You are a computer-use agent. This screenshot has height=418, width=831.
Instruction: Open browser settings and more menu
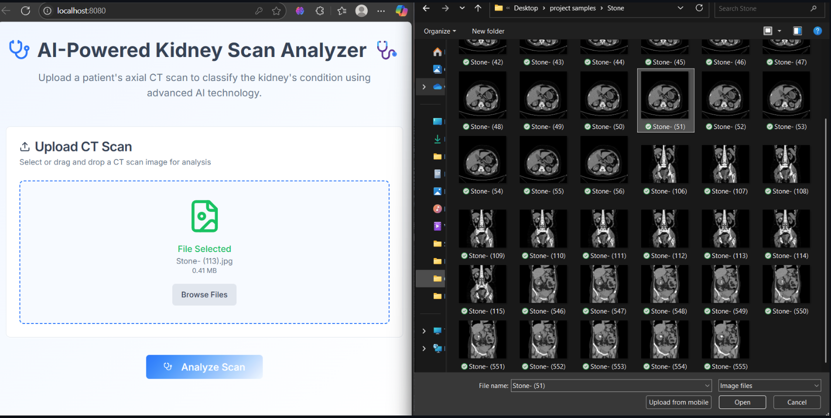coord(381,10)
